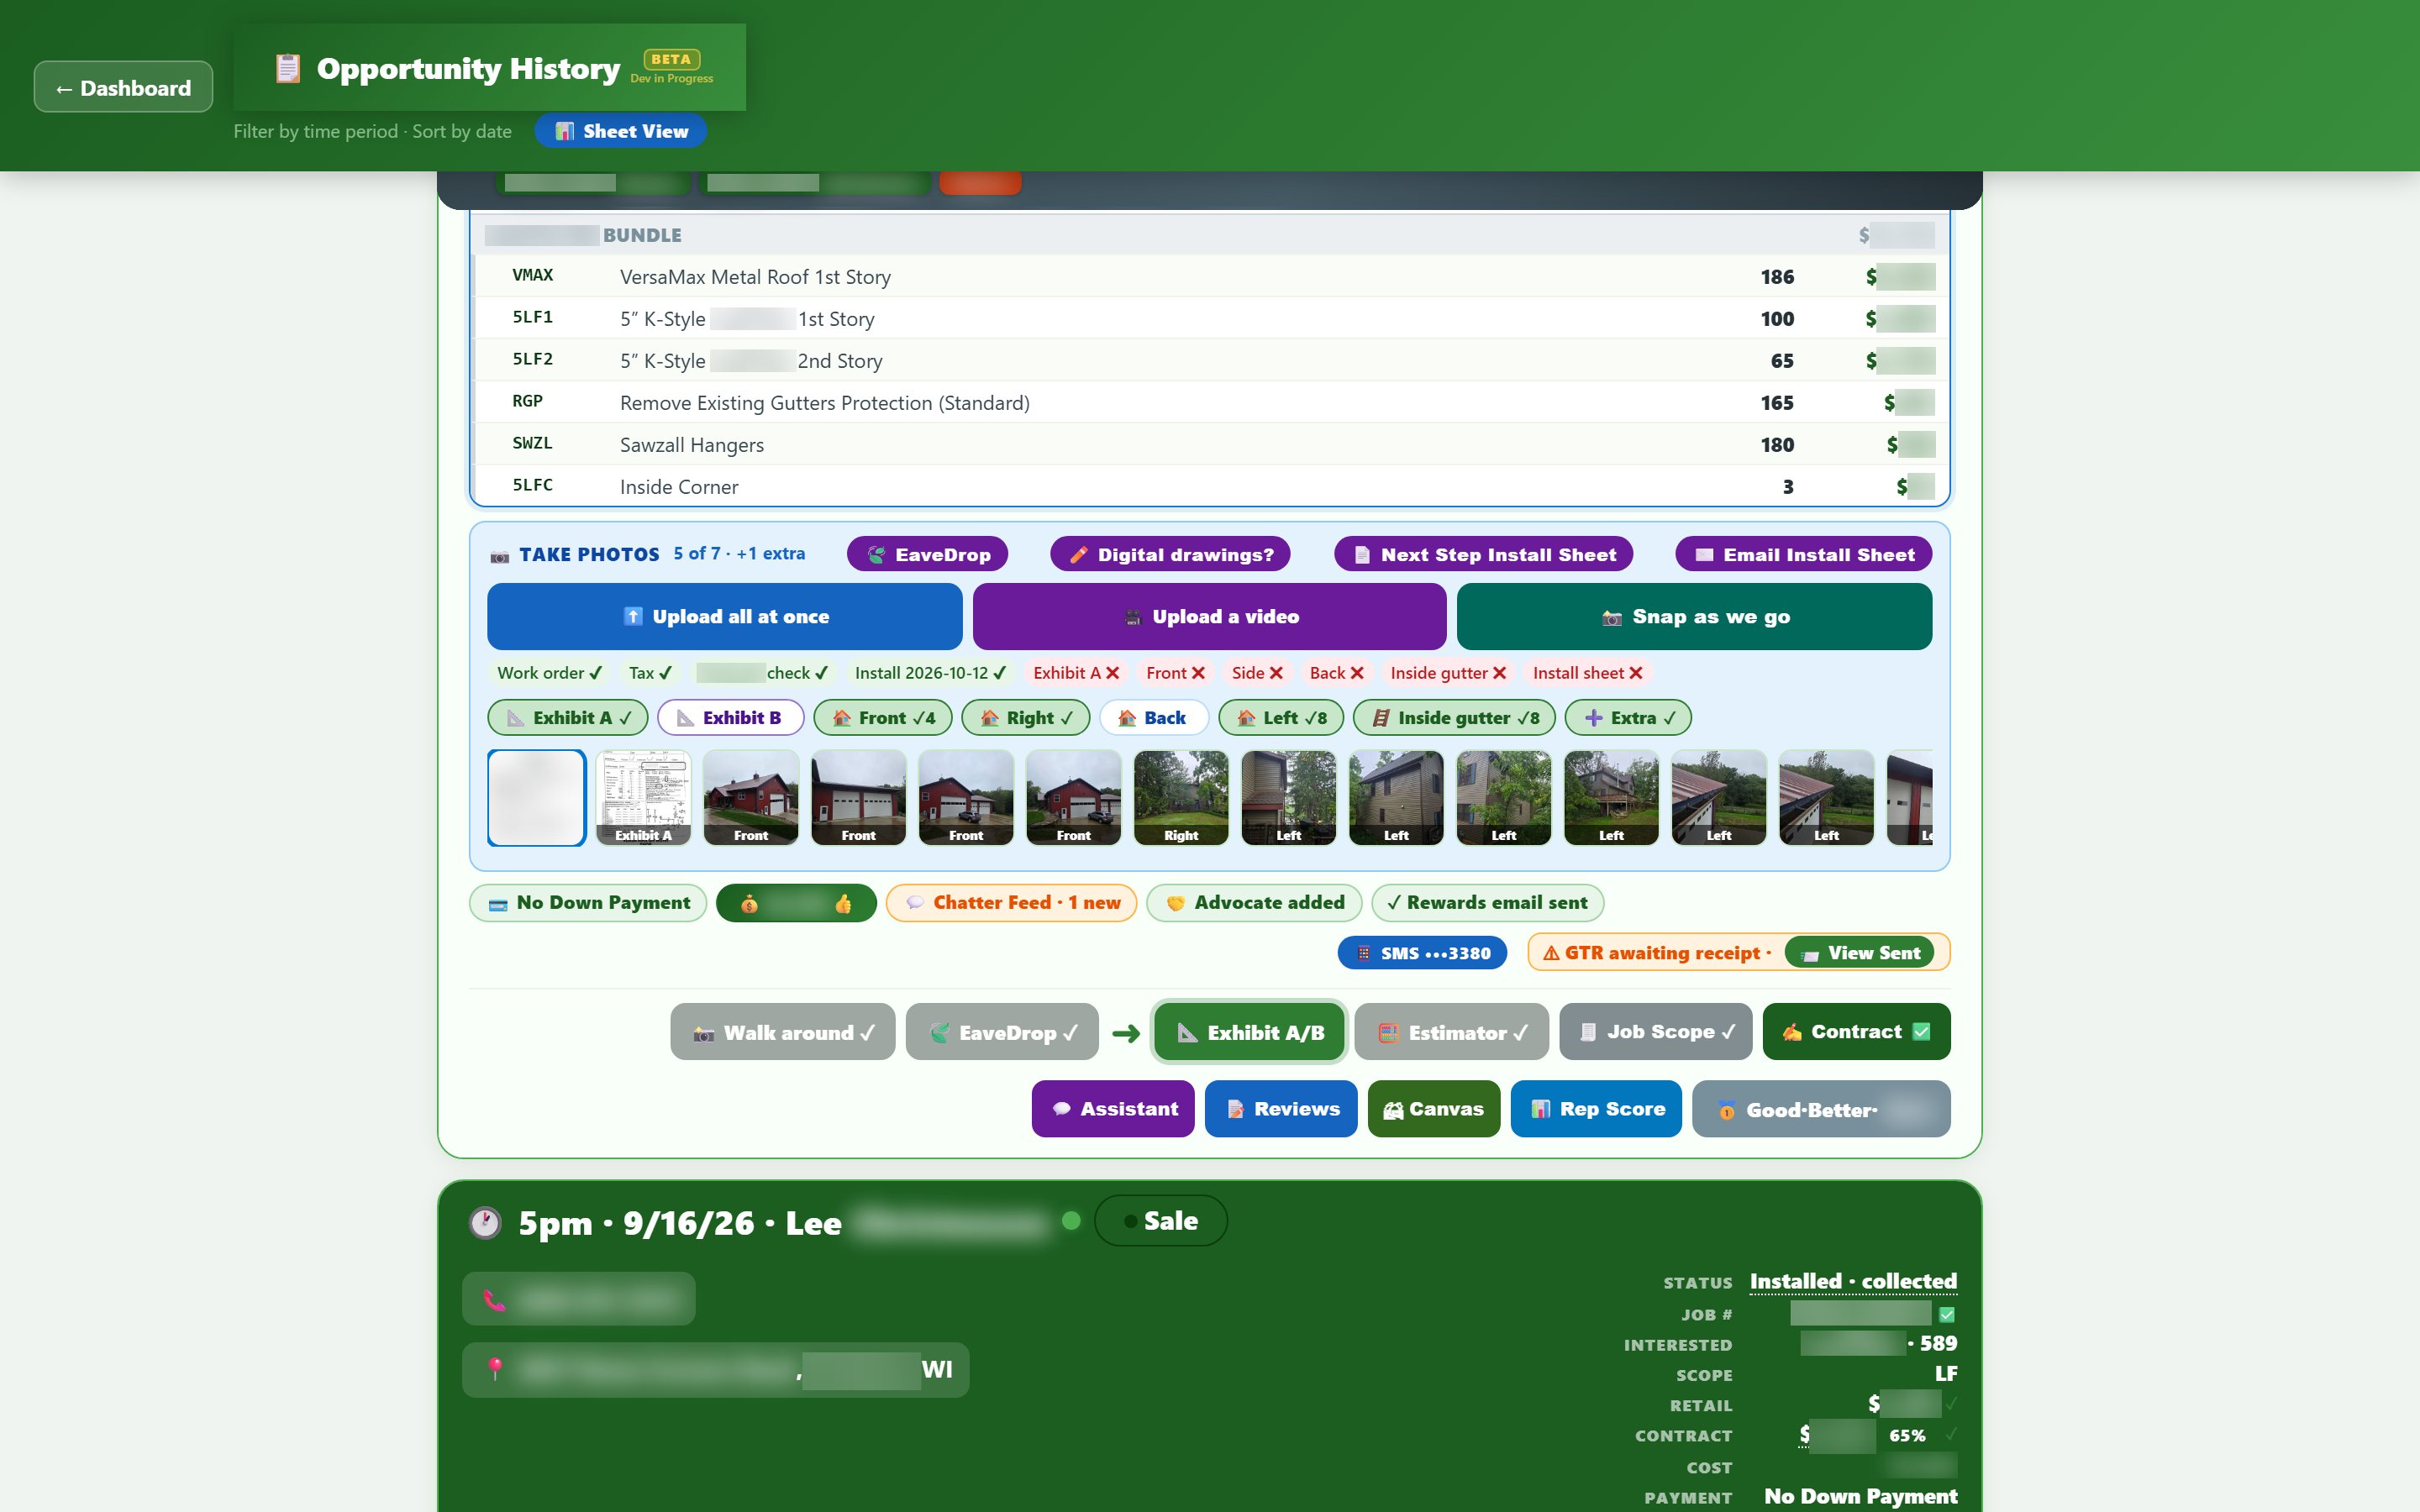Switch to Sheet View
The width and height of the screenshot is (2420, 1512).
[621, 131]
